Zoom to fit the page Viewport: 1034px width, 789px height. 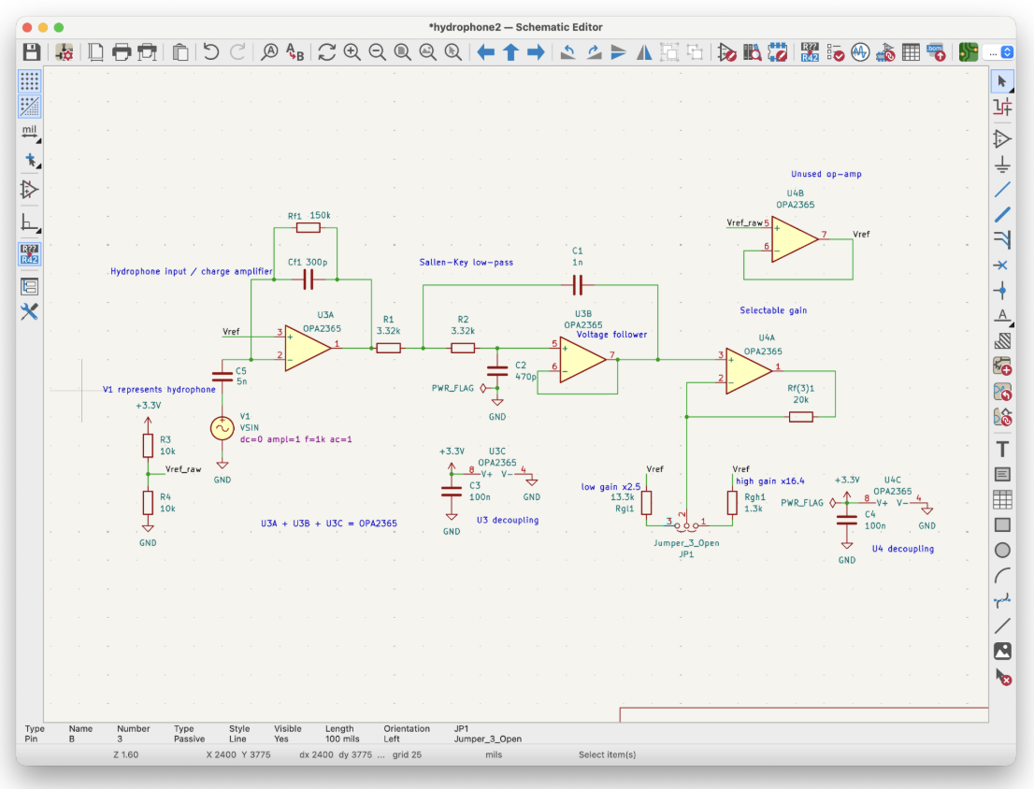point(402,52)
